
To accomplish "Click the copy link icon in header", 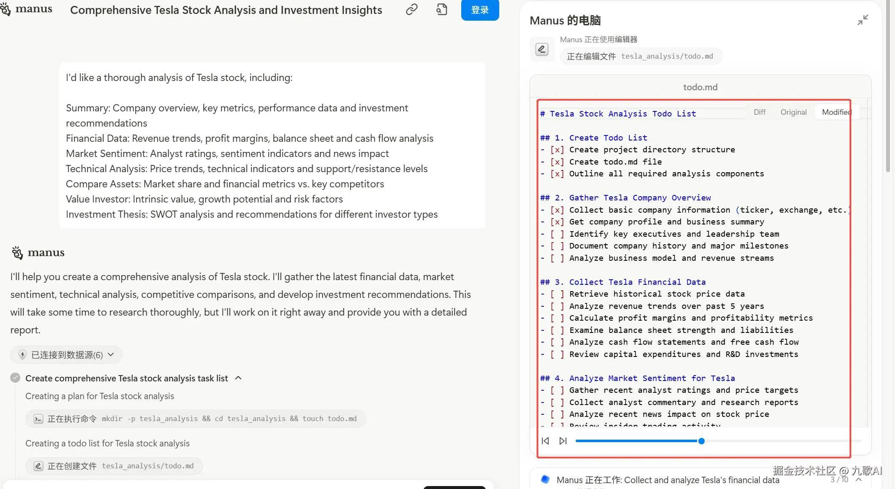I will [411, 9].
